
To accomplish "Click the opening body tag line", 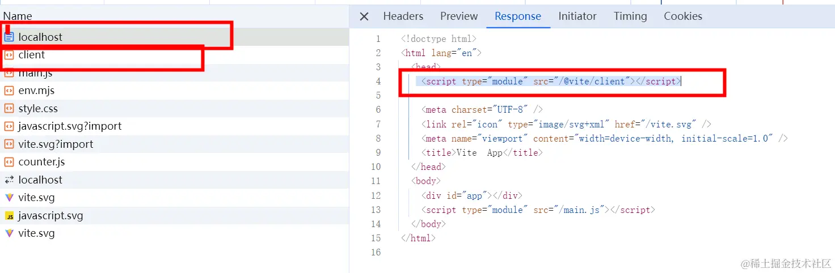I will (x=426, y=181).
